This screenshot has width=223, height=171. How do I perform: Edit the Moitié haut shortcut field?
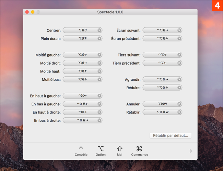click(x=82, y=71)
